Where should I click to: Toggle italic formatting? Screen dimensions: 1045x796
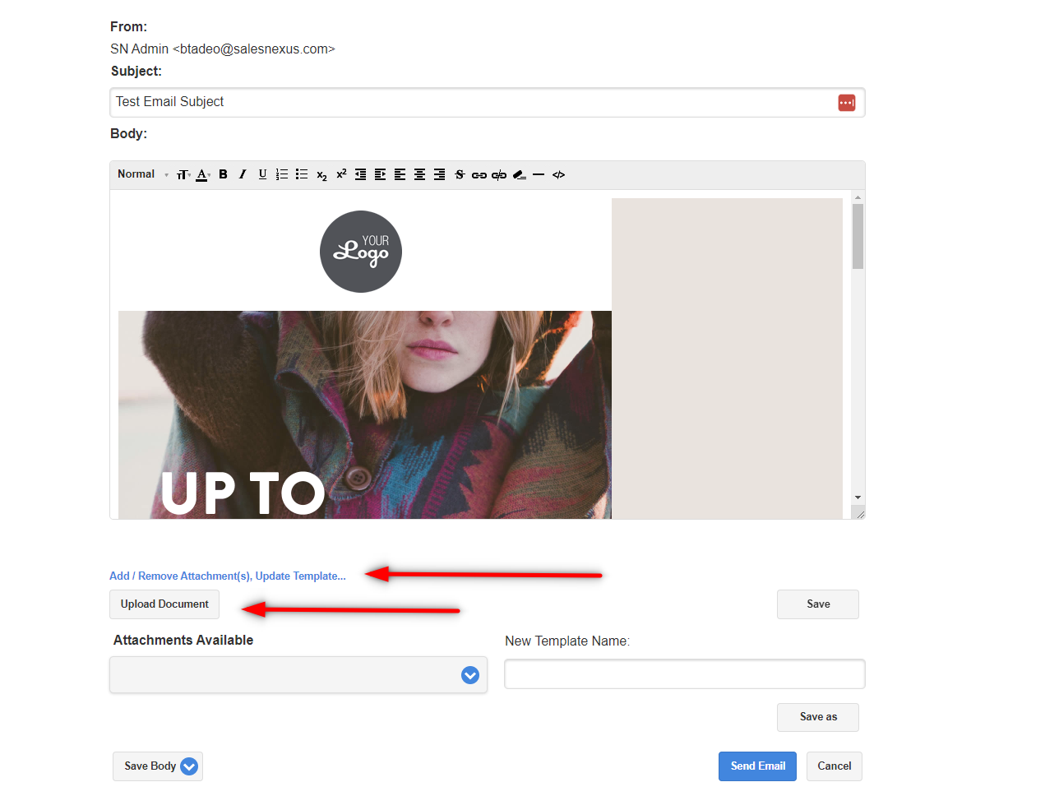243,174
